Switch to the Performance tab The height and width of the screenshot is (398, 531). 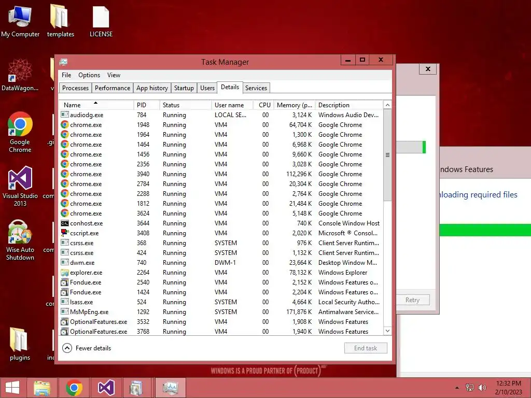tap(113, 88)
